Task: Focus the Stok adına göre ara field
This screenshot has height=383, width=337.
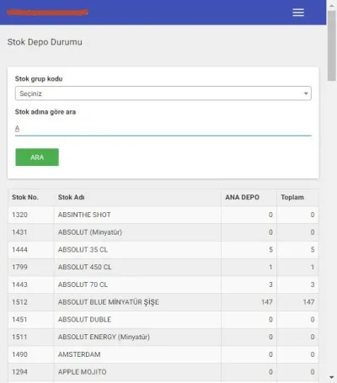Action: point(163,129)
